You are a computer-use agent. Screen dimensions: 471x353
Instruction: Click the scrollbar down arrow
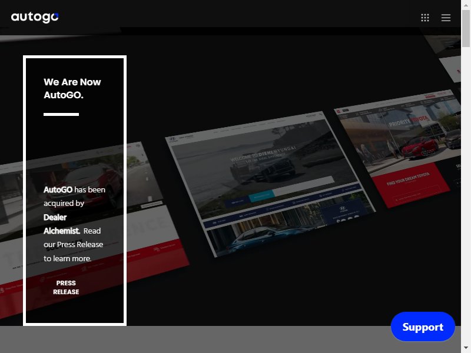pyautogui.click(x=466, y=348)
